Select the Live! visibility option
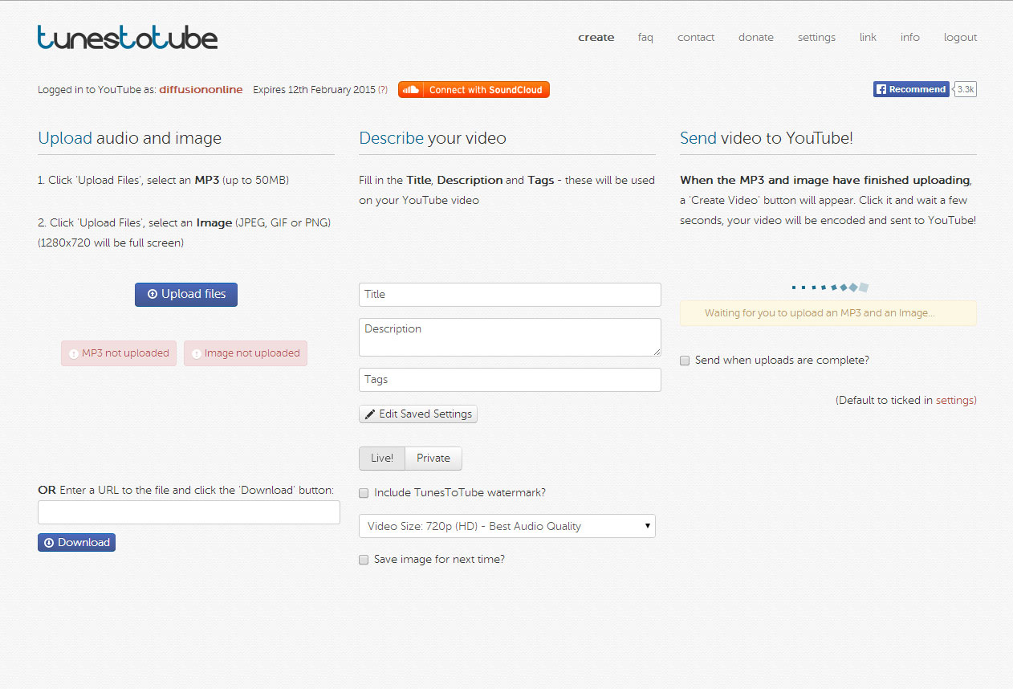The width and height of the screenshot is (1013, 689). click(382, 459)
